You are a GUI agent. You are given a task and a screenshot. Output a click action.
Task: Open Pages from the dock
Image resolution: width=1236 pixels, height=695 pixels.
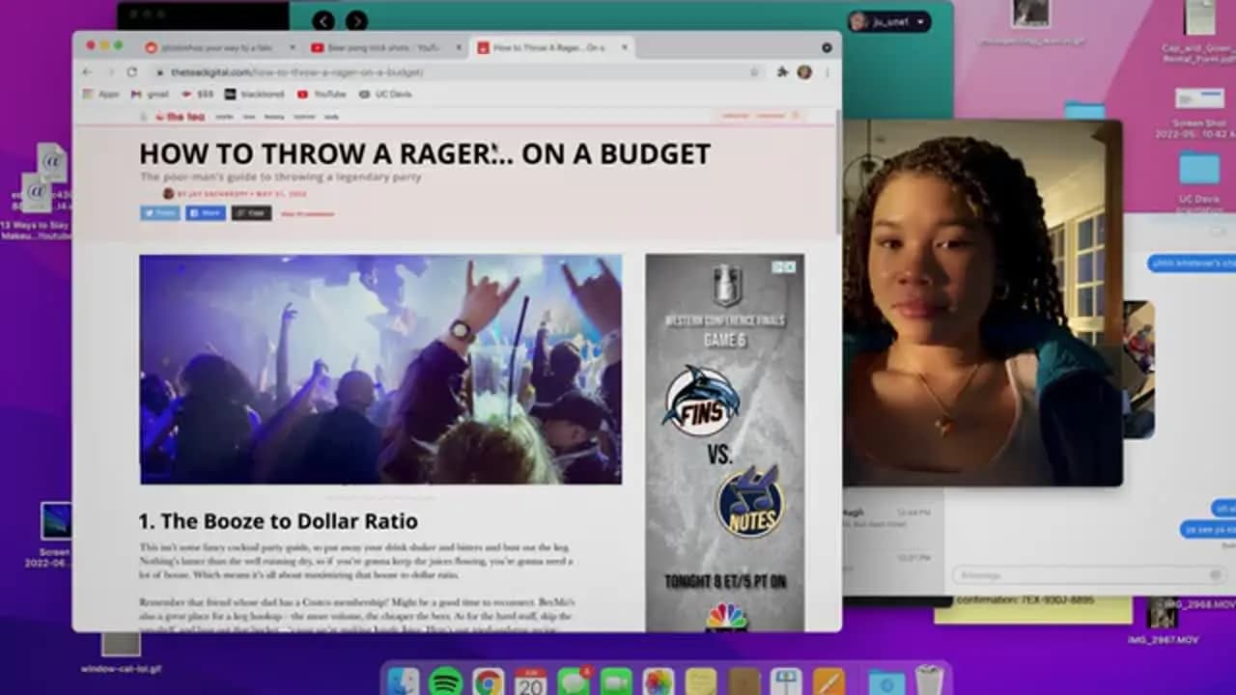click(x=829, y=681)
